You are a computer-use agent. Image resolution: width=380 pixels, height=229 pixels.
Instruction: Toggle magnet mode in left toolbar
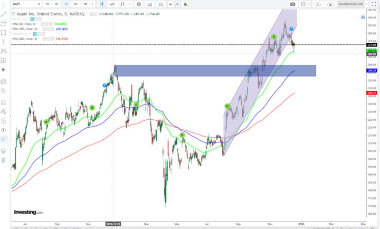[3, 102]
